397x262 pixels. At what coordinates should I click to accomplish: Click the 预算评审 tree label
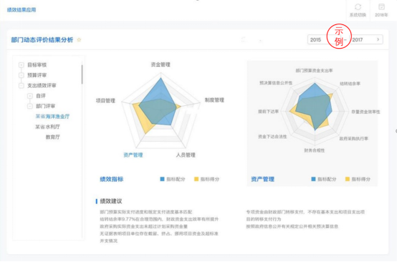coord(37,75)
